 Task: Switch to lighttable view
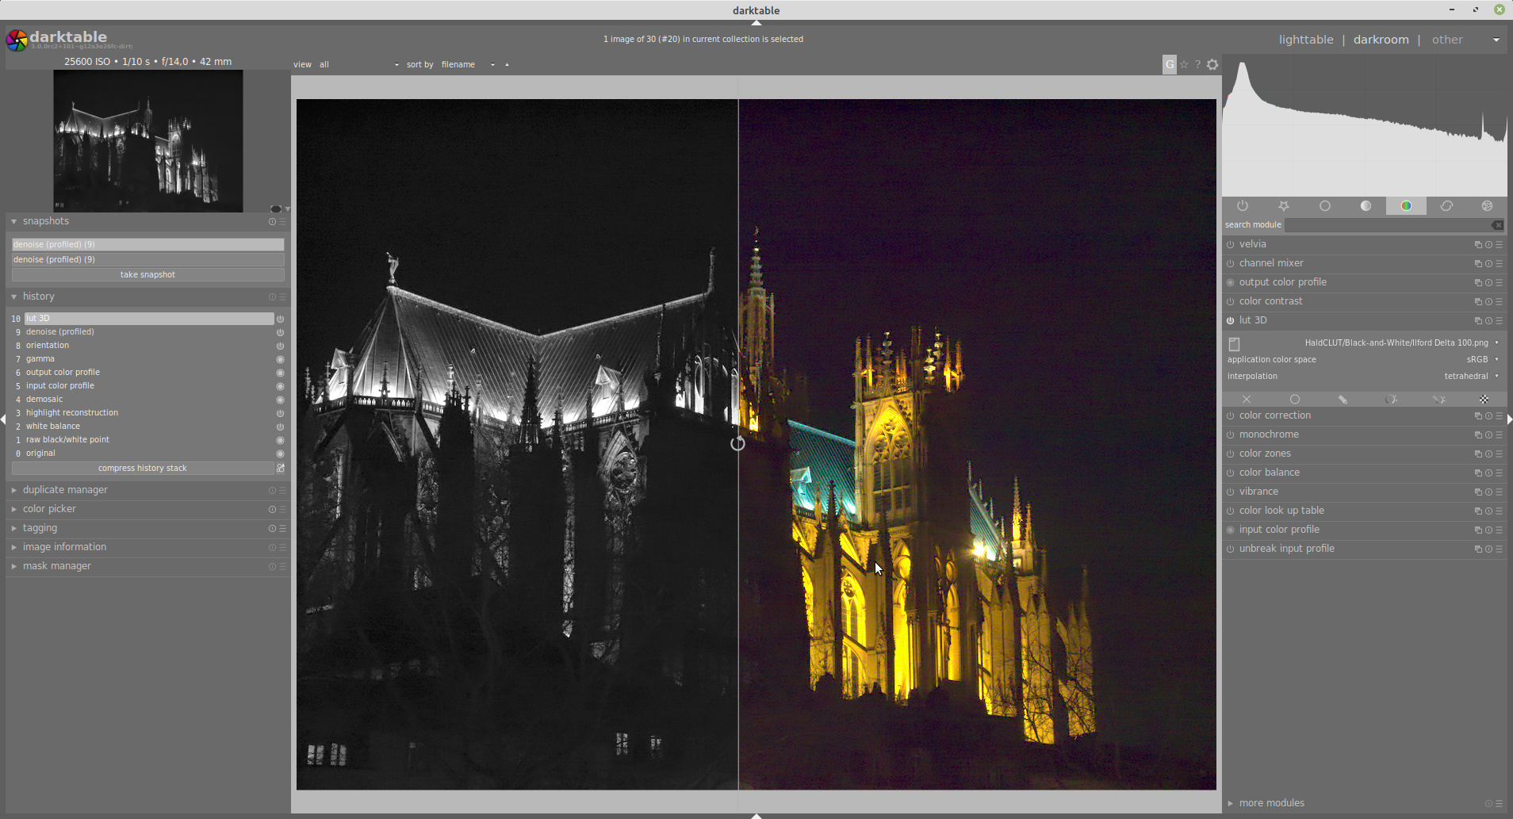(x=1306, y=40)
